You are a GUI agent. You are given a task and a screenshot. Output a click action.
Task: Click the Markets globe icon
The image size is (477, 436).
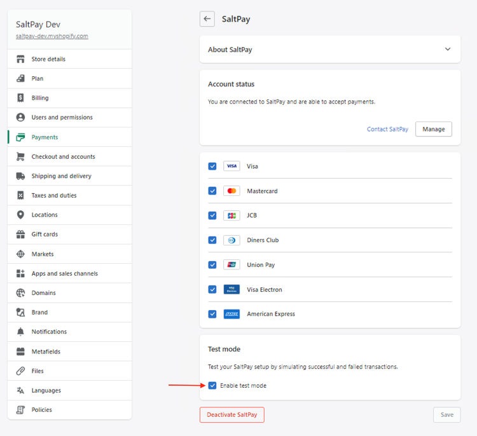pos(20,254)
